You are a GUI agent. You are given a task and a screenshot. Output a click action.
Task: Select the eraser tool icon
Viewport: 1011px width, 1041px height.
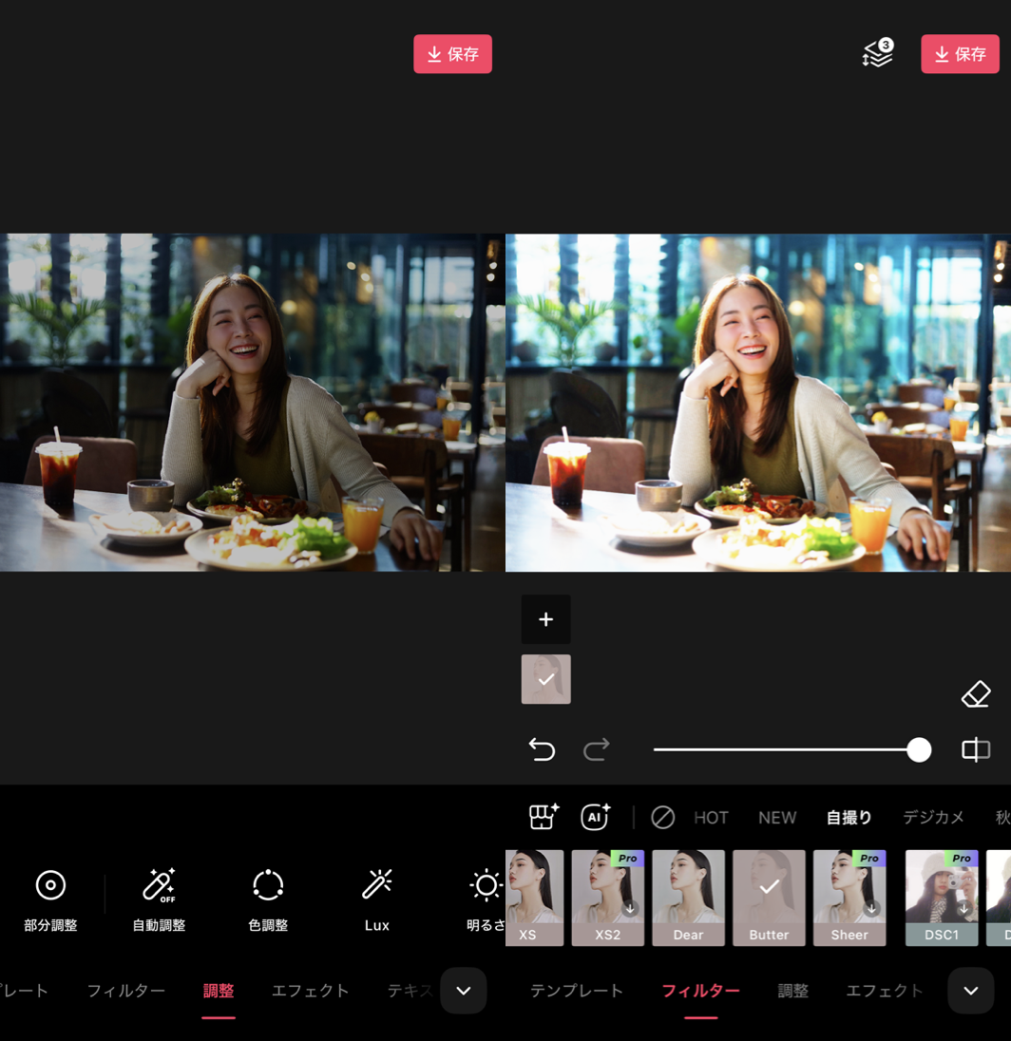(x=976, y=694)
